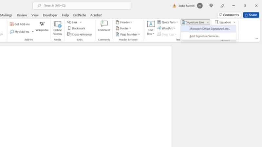Open the Comments pane button

tap(229, 15)
